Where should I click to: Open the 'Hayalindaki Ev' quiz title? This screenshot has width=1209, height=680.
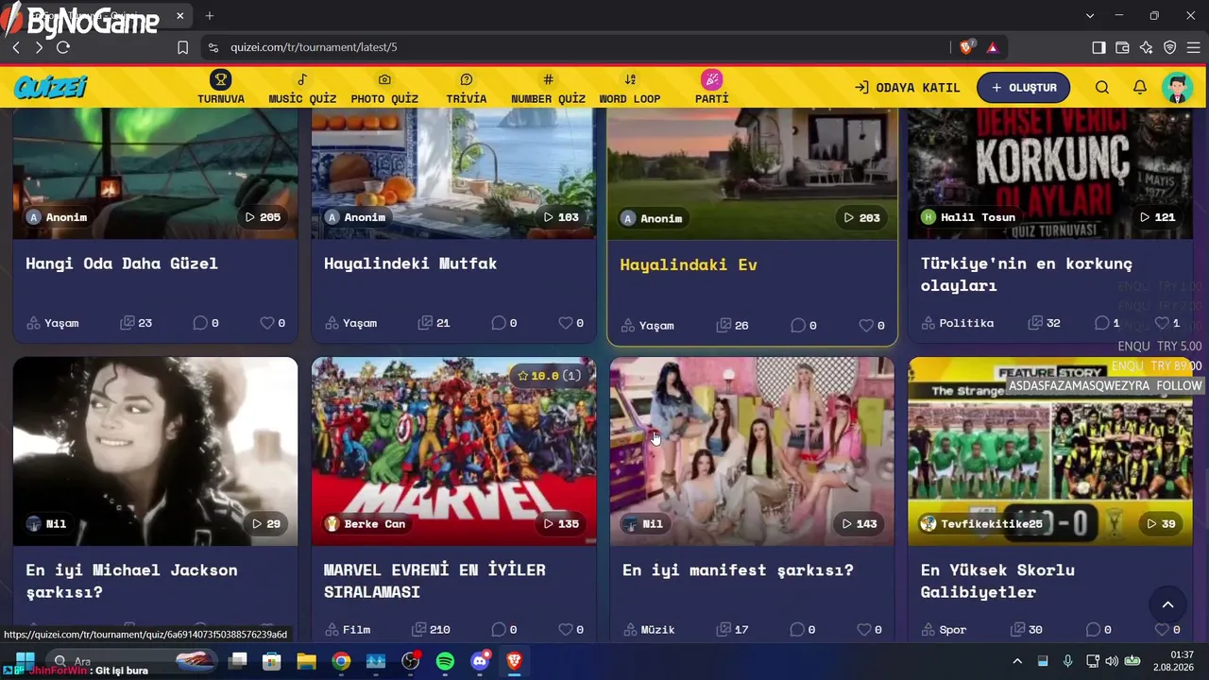[x=689, y=264]
